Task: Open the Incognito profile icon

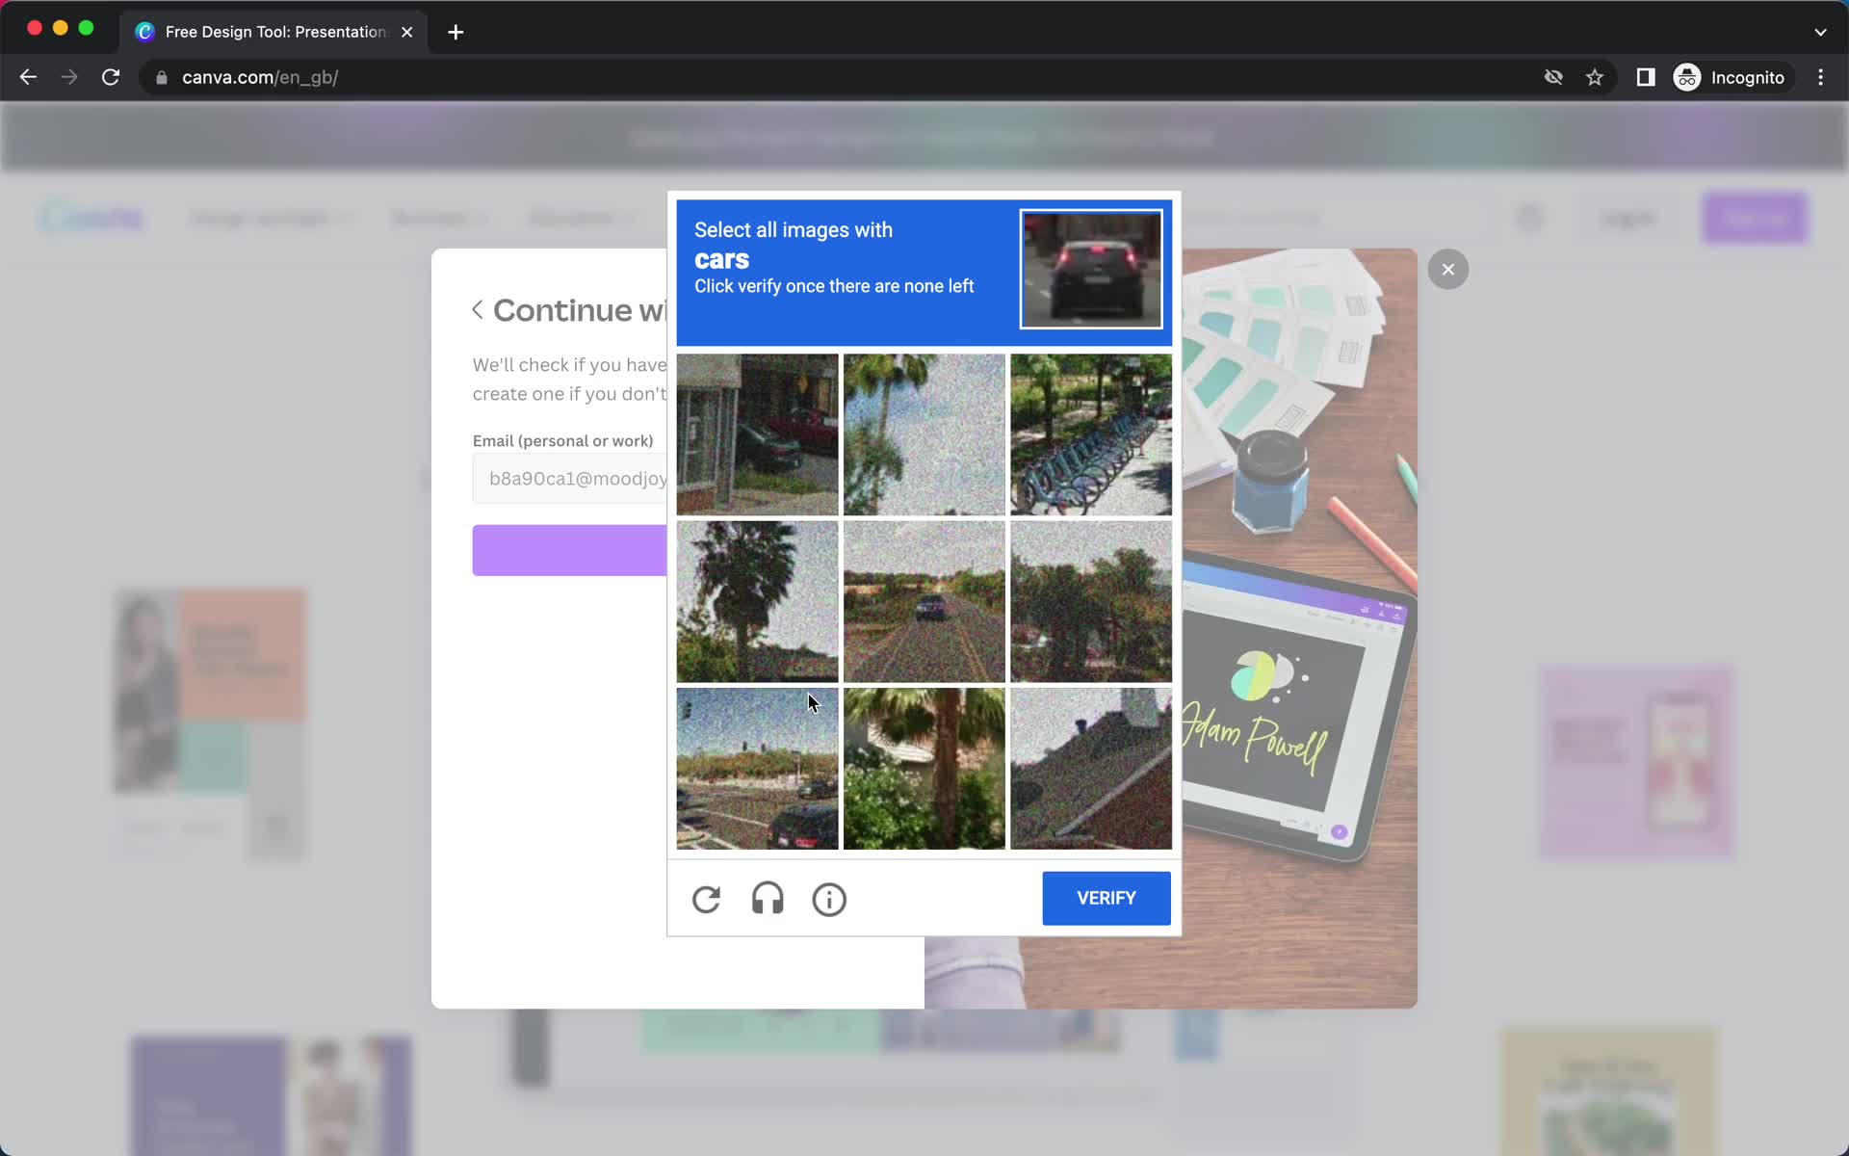Action: point(1685,77)
